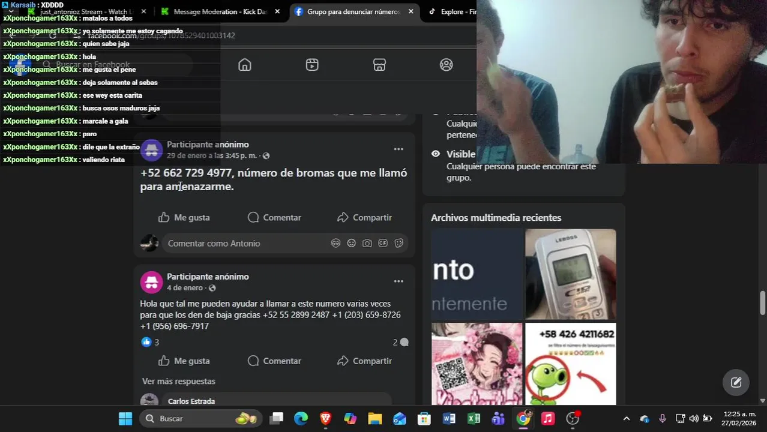Click Comentar on the 4 de enero post
The image size is (767, 432).
[274, 361]
